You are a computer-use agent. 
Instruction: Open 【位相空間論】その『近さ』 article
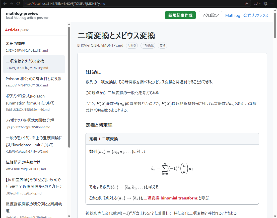coord(34,186)
